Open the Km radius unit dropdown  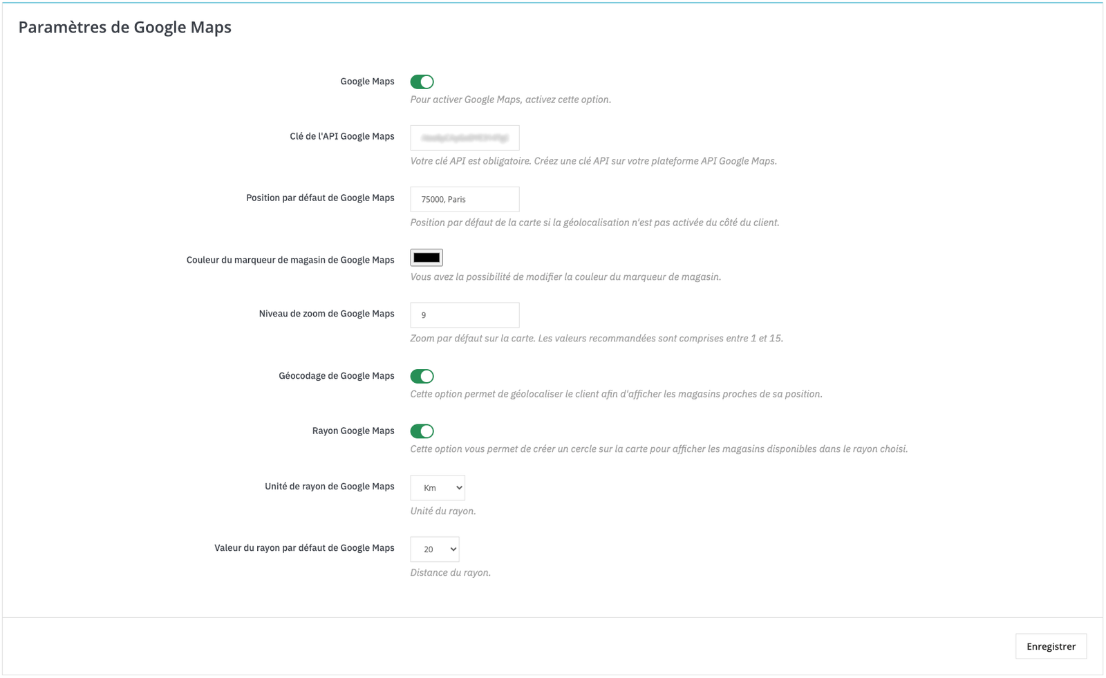click(x=438, y=488)
